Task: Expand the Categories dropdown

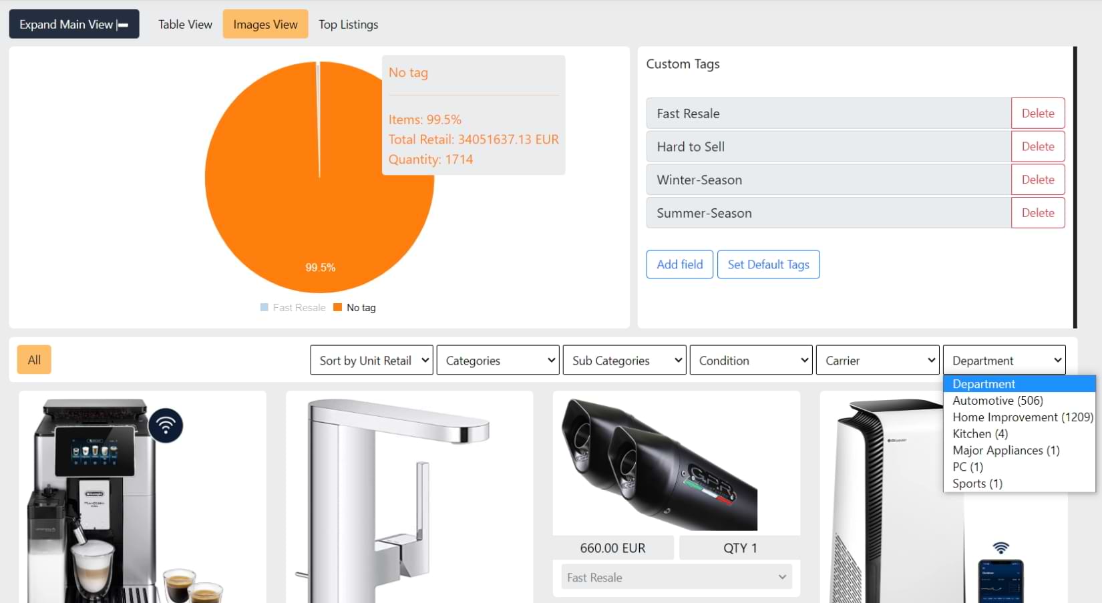Action: coord(498,360)
